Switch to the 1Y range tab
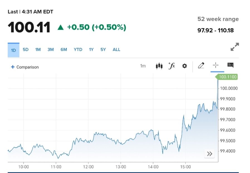The height and width of the screenshot is (173, 250). coord(91,50)
